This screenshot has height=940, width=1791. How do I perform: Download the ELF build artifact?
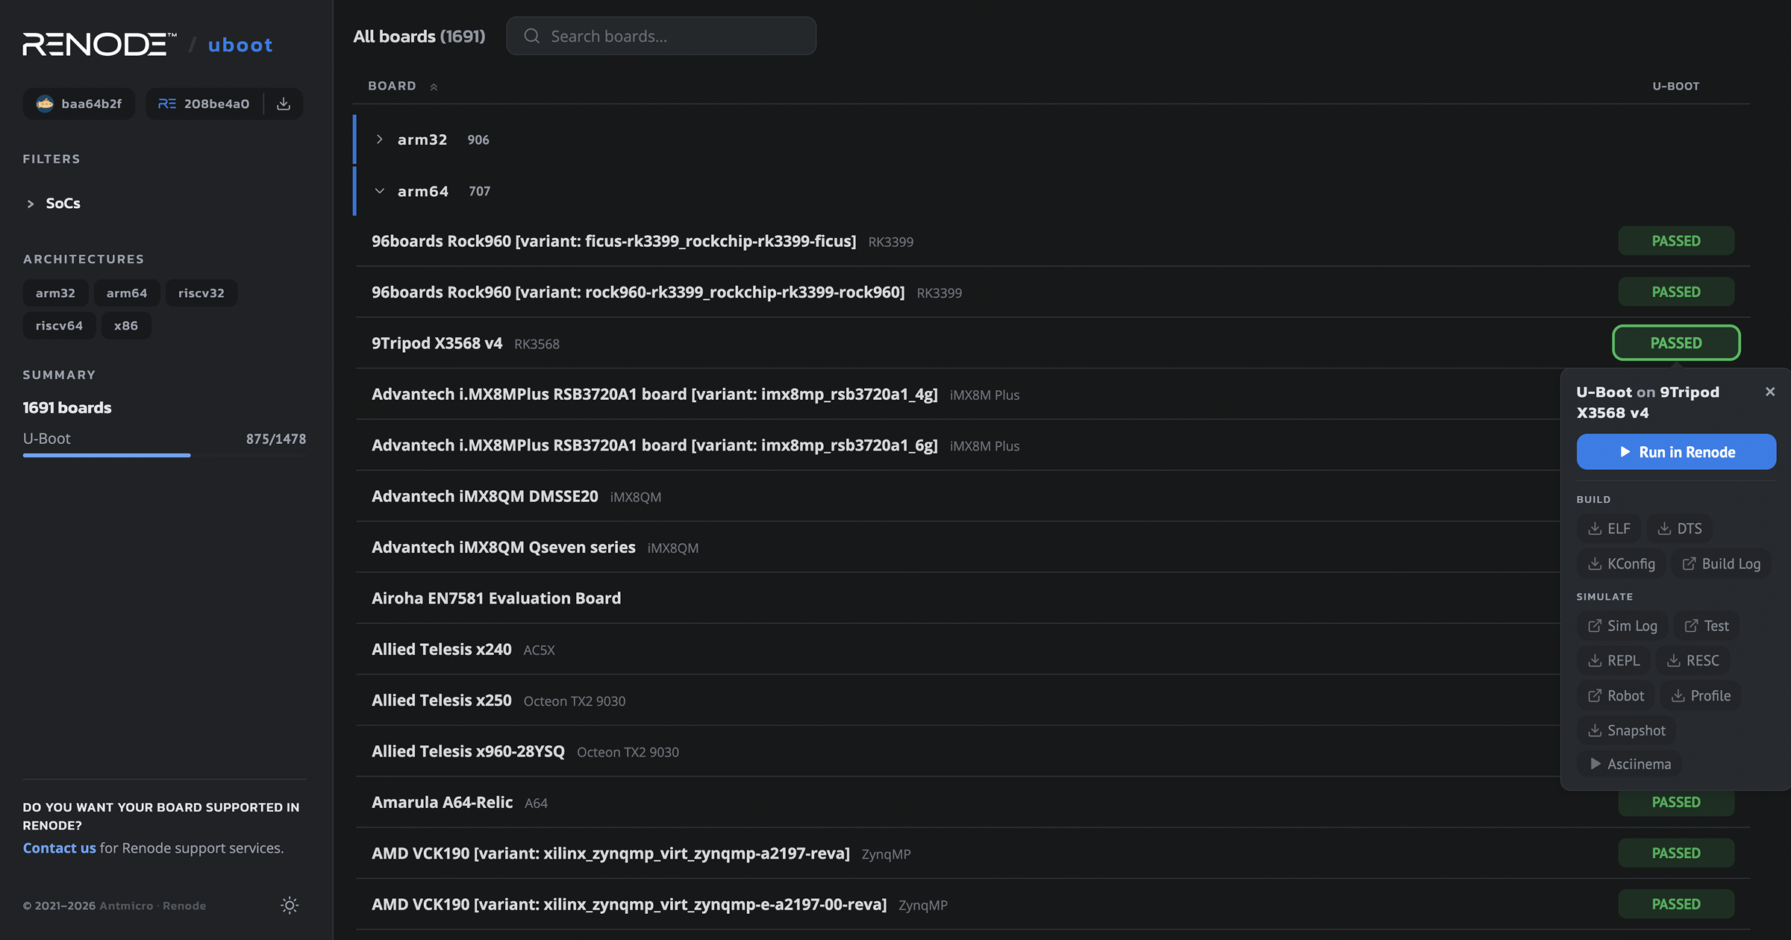tap(1609, 528)
